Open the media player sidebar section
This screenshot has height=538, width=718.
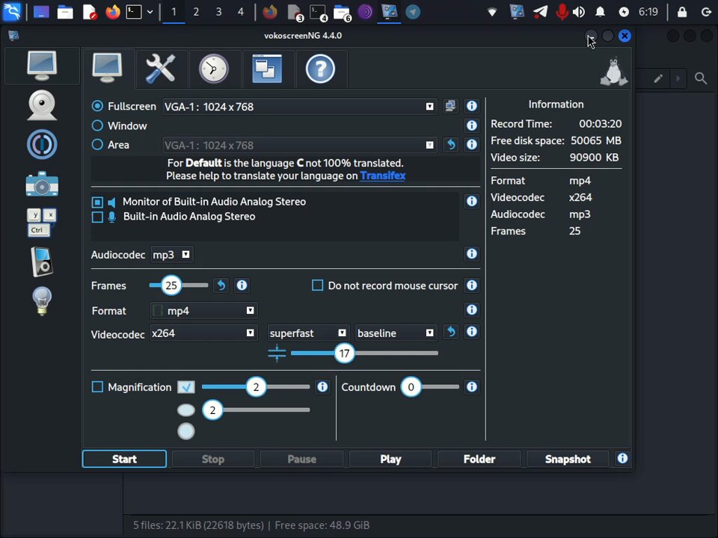pos(42,262)
